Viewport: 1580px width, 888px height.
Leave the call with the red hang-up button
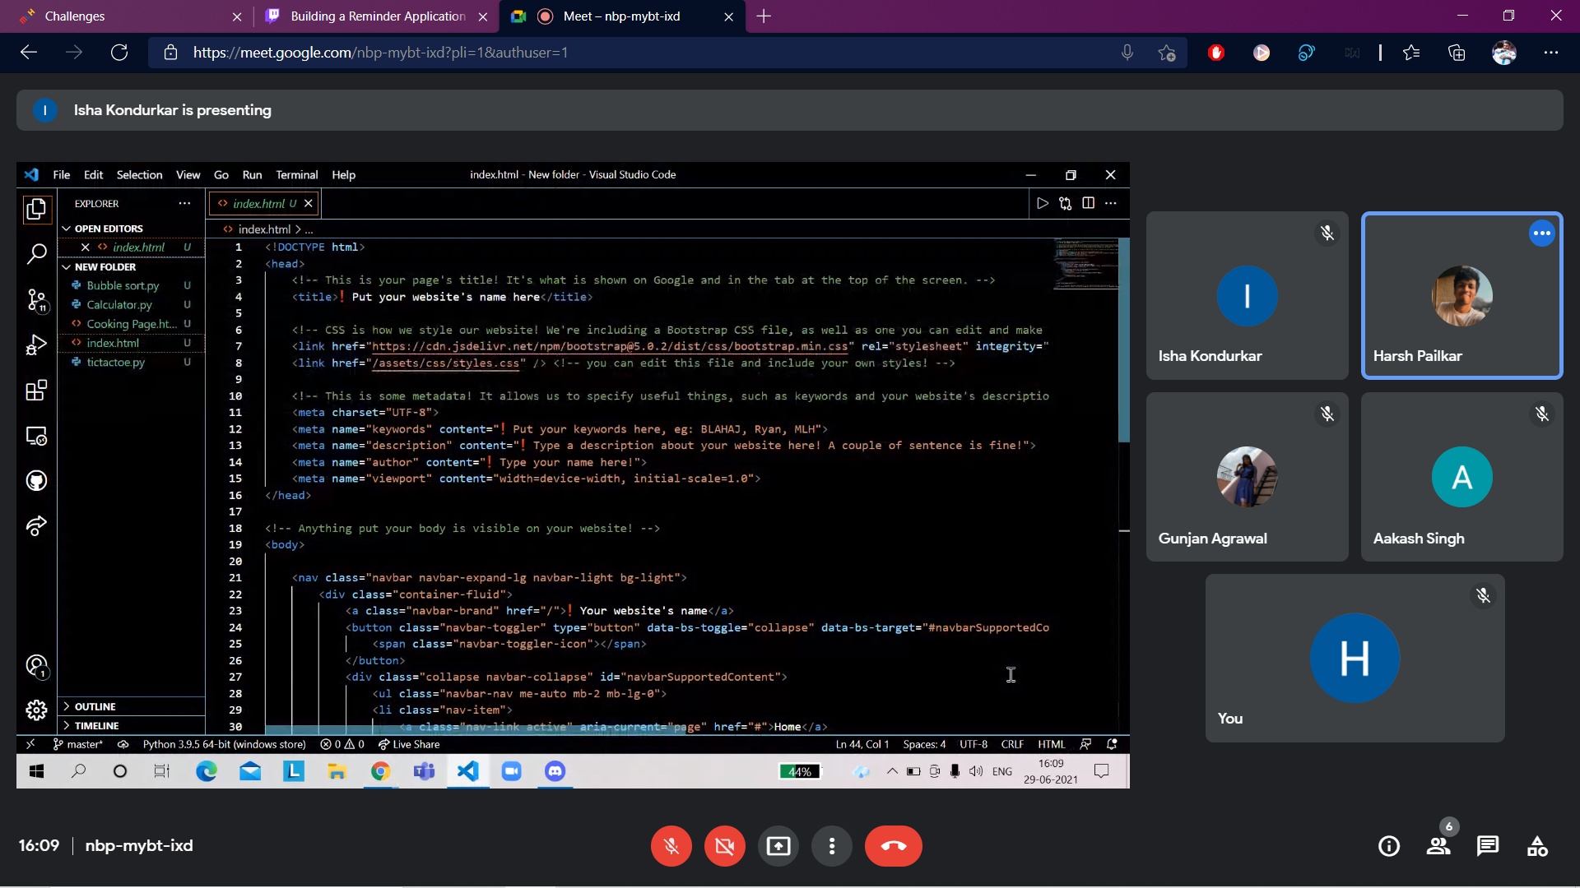(x=893, y=846)
